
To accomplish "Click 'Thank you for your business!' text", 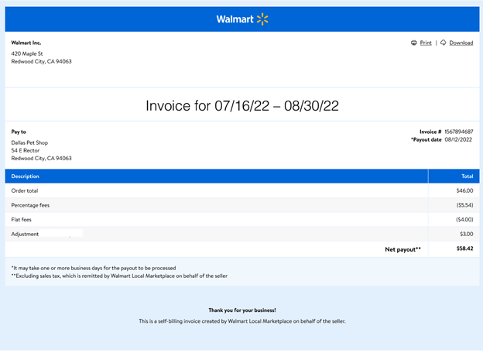I will click(x=242, y=310).
